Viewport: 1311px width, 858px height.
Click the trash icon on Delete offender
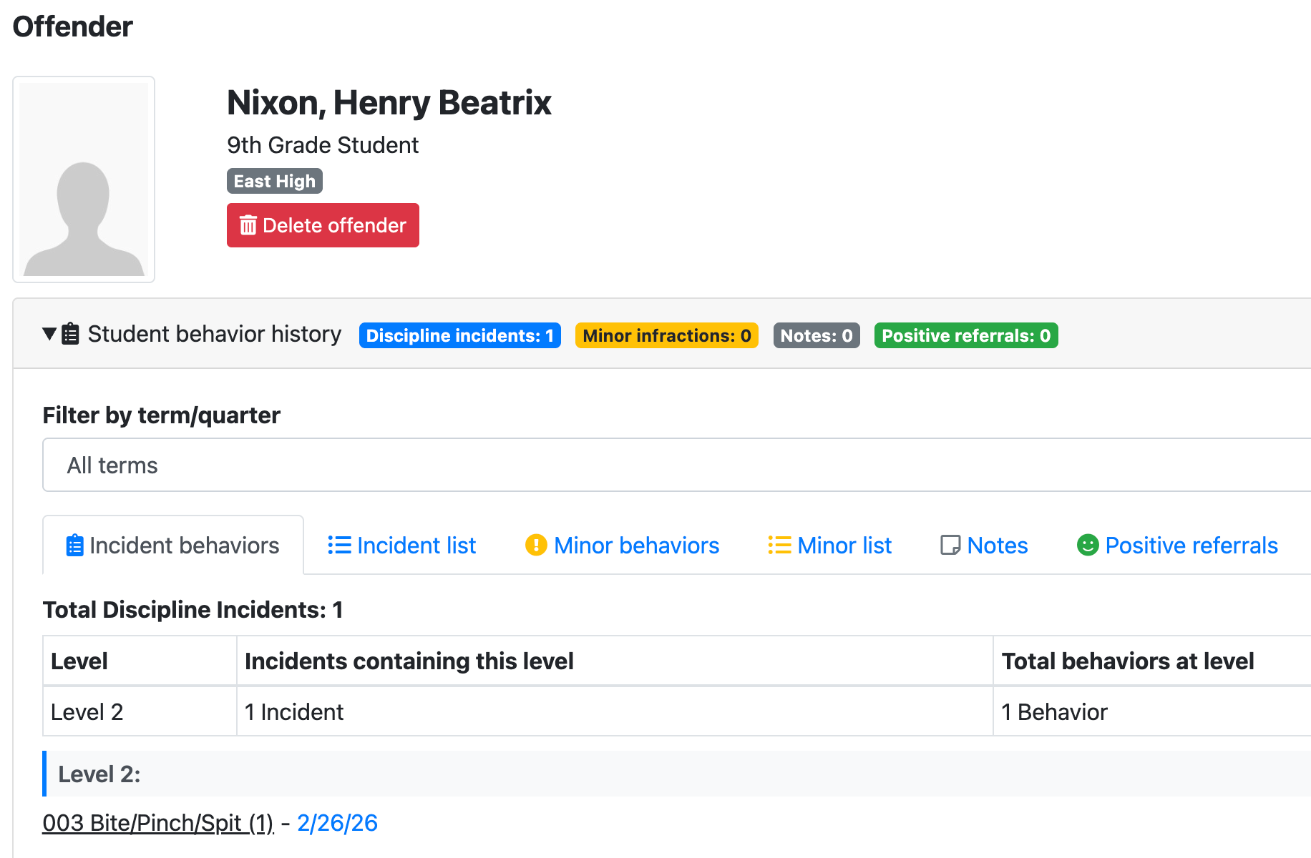(x=248, y=225)
